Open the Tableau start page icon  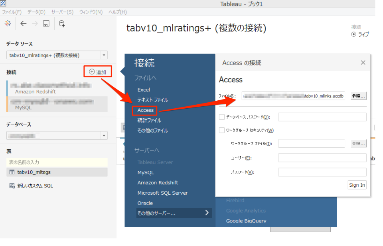point(7,23)
